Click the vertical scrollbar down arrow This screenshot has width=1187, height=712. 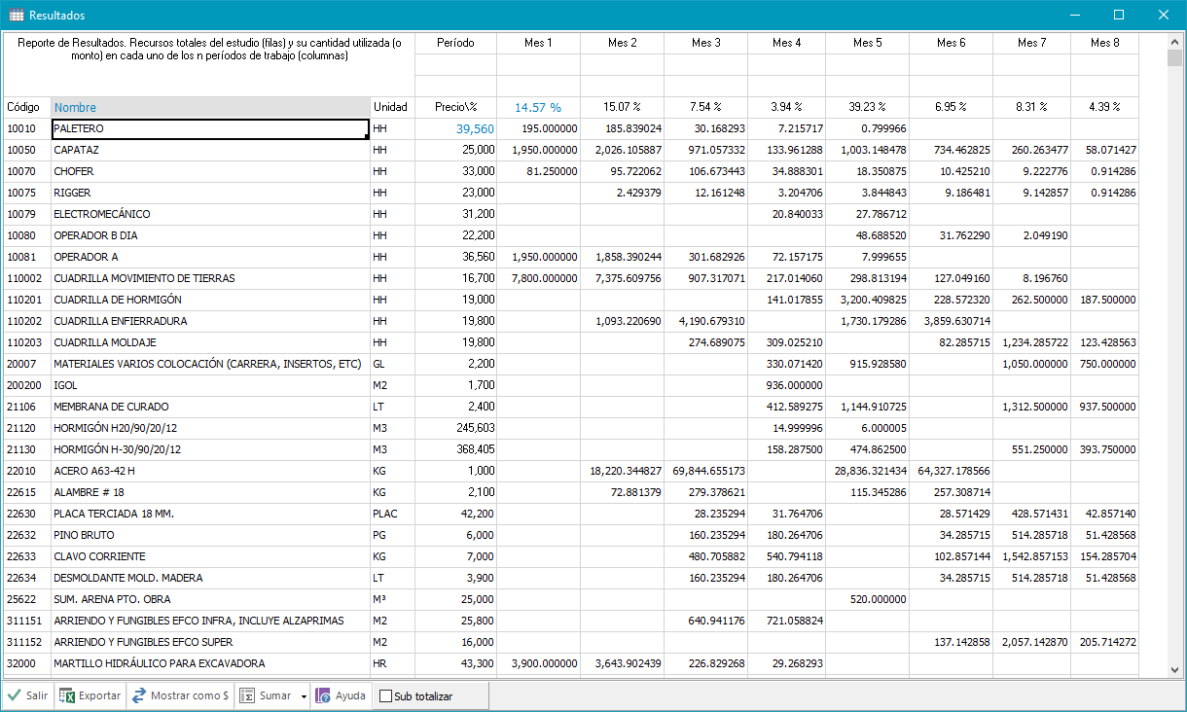coord(1175,669)
